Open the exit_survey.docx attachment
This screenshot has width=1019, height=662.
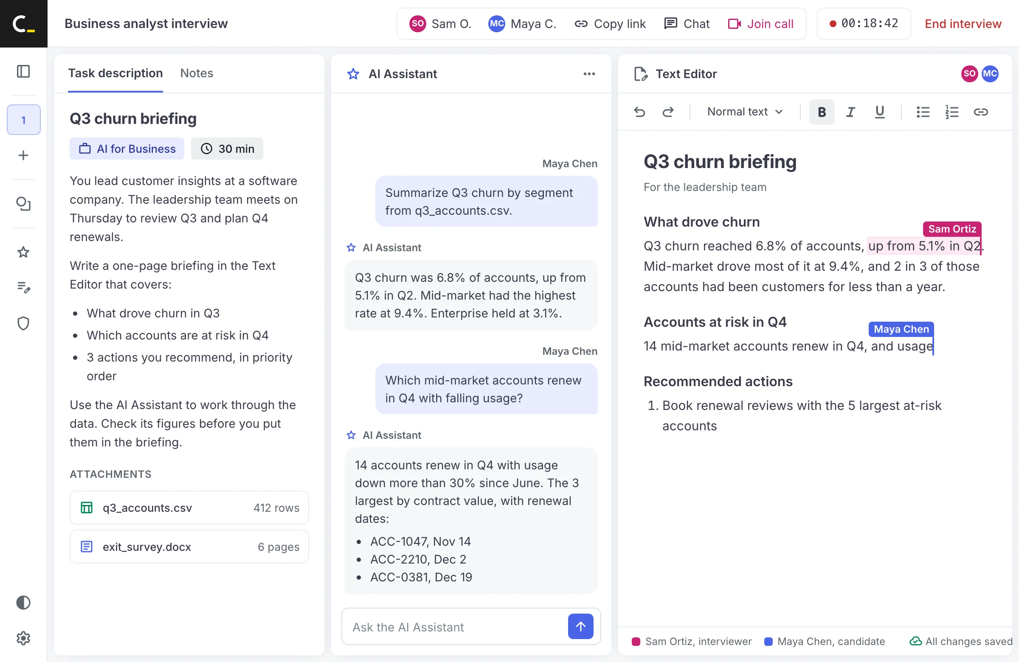click(189, 547)
